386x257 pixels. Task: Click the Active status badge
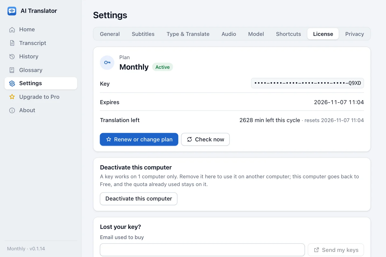(162, 67)
